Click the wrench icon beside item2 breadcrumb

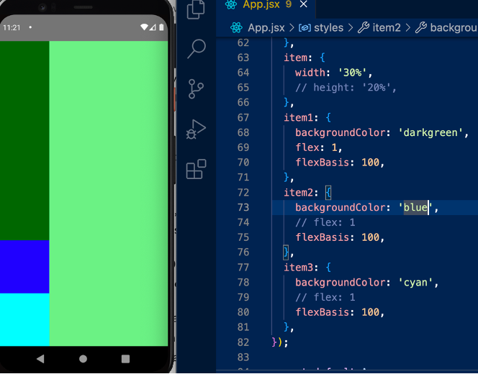[364, 28]
